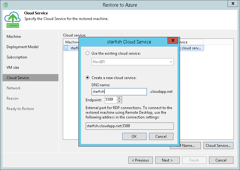
Task: Click the Restore to Azure title bar icon
Action: click(x=6, y=5)
